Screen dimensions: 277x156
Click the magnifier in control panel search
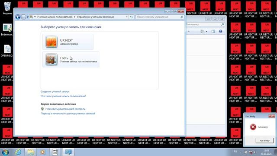[182, 17]
